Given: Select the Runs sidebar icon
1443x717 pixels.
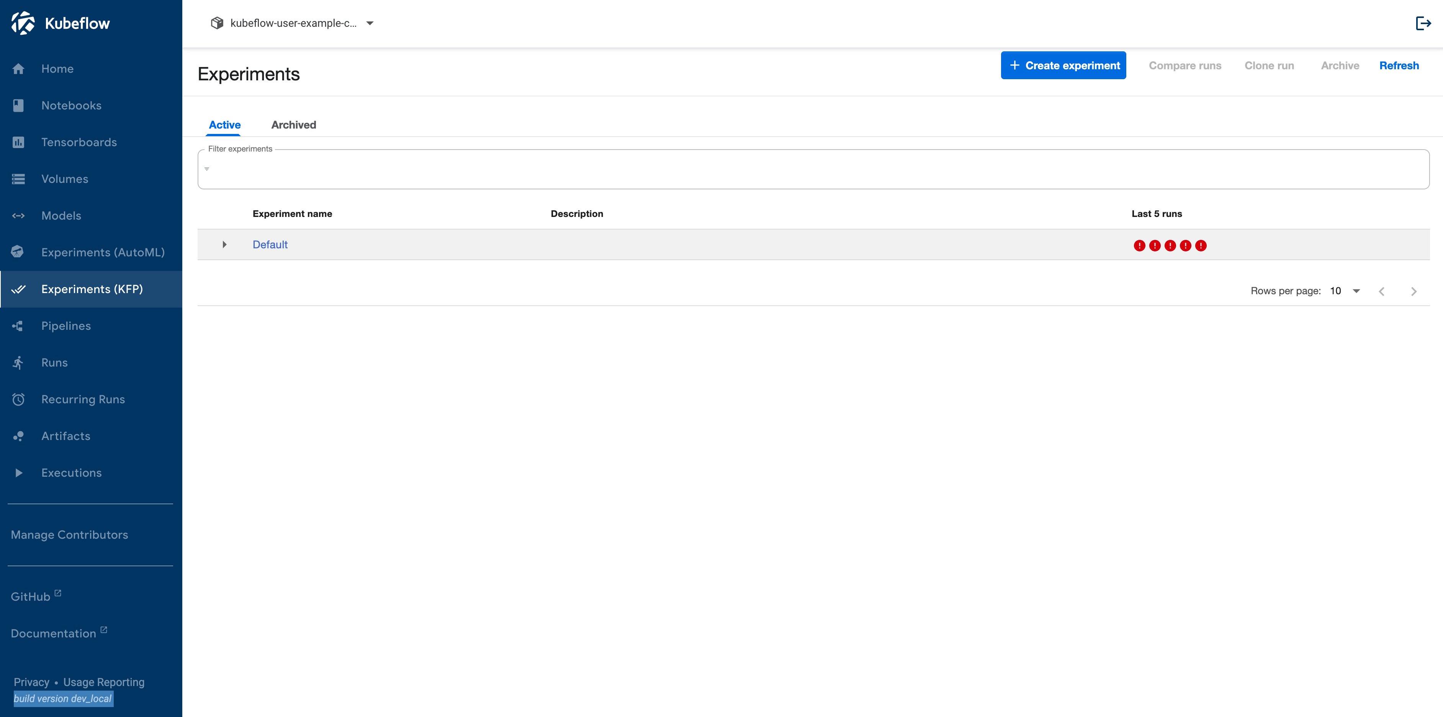Looking at the screenshot, I should [x=18, y=363].
